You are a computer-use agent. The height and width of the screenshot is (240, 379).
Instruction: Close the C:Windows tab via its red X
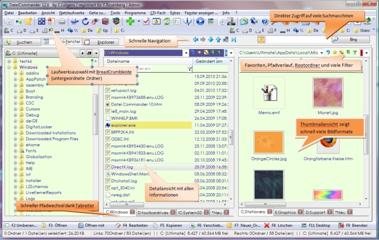pyautogui.click(x=132, y=213)
